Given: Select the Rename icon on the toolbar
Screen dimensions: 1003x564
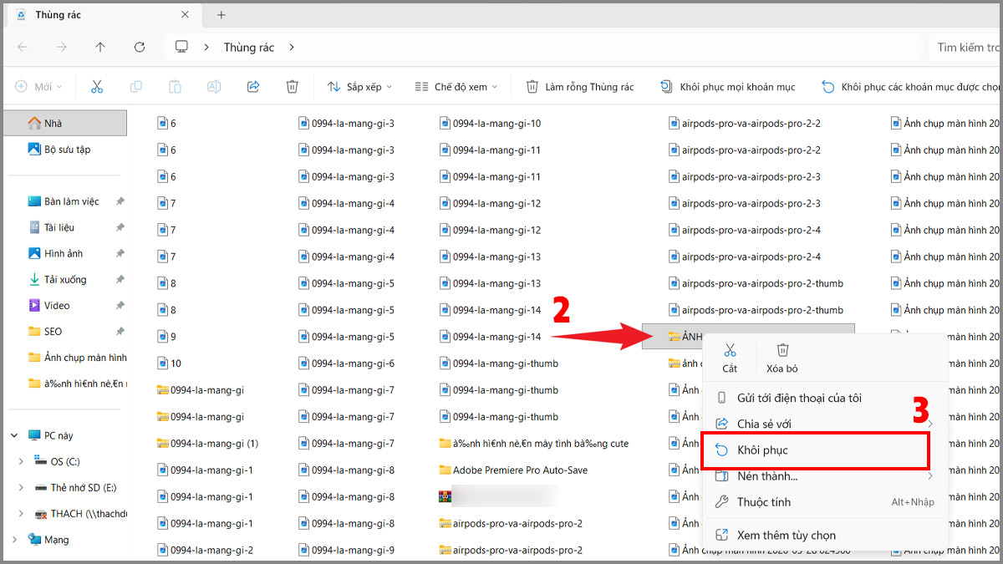Looking at the screenshot, I should (214, 86).
